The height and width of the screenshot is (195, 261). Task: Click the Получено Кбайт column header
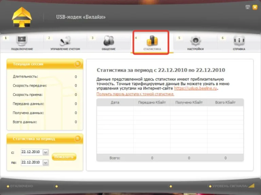point(189,103)
